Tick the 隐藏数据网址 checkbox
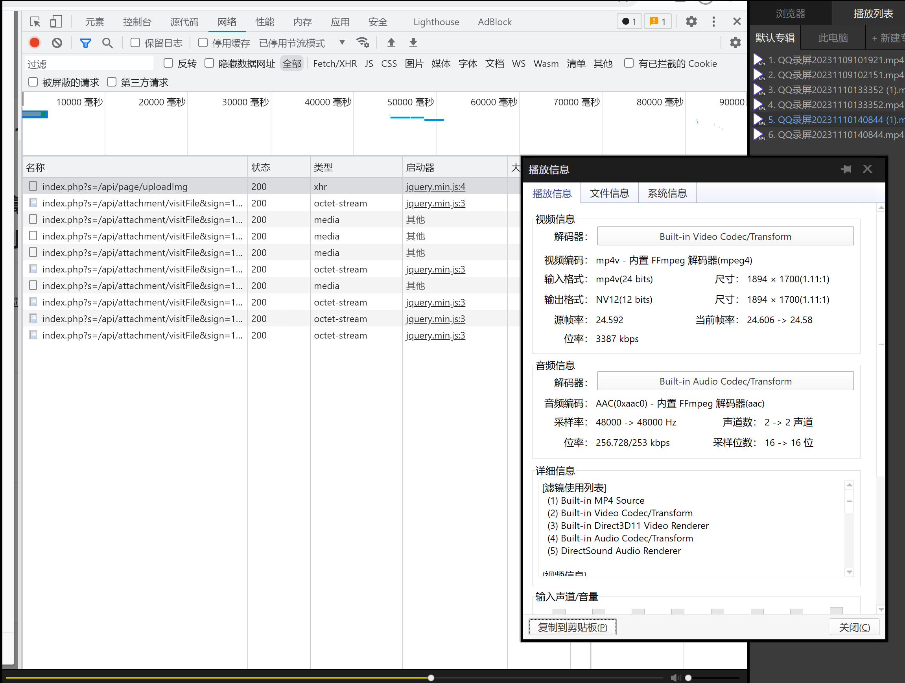The image size is (905, 683). [209, 63]
